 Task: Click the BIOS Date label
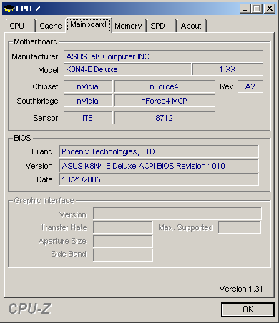tap(44, 179)
